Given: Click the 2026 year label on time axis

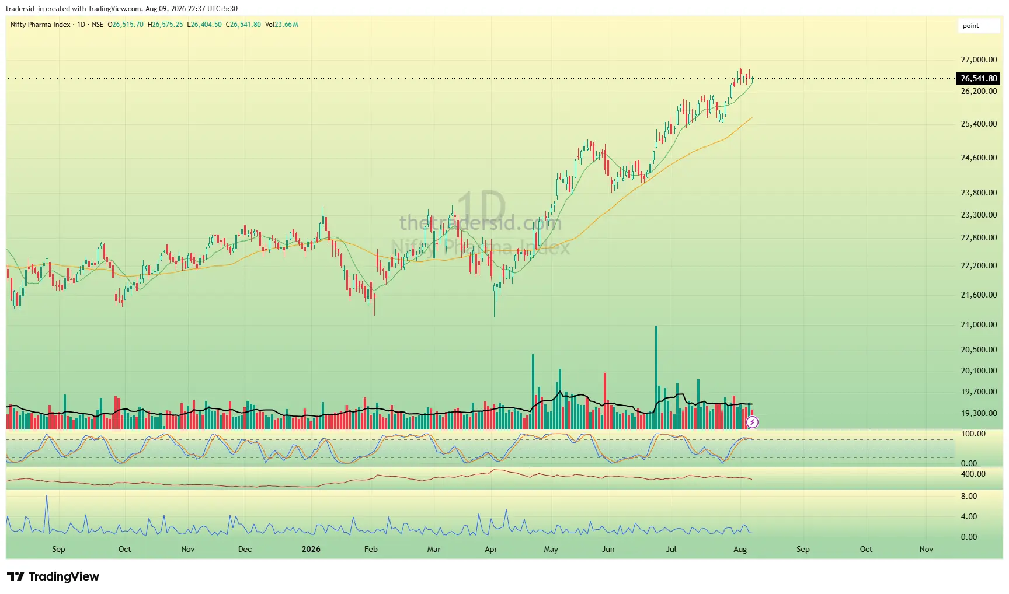Looking at the screenshot, I should pos(311,549).
